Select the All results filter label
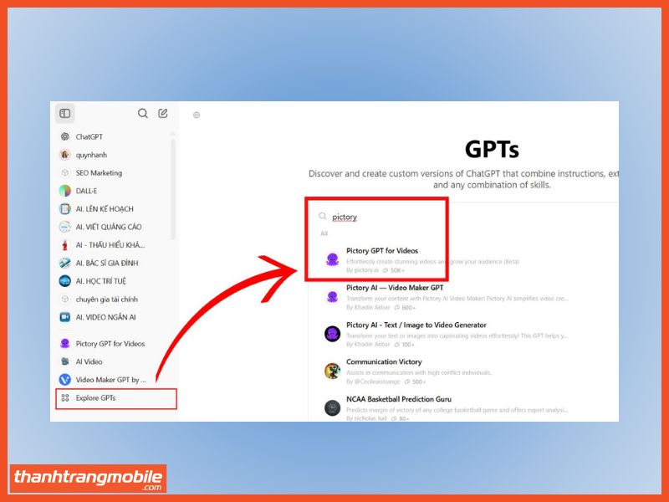The image size is (669, 502). (x=324, y=233)
